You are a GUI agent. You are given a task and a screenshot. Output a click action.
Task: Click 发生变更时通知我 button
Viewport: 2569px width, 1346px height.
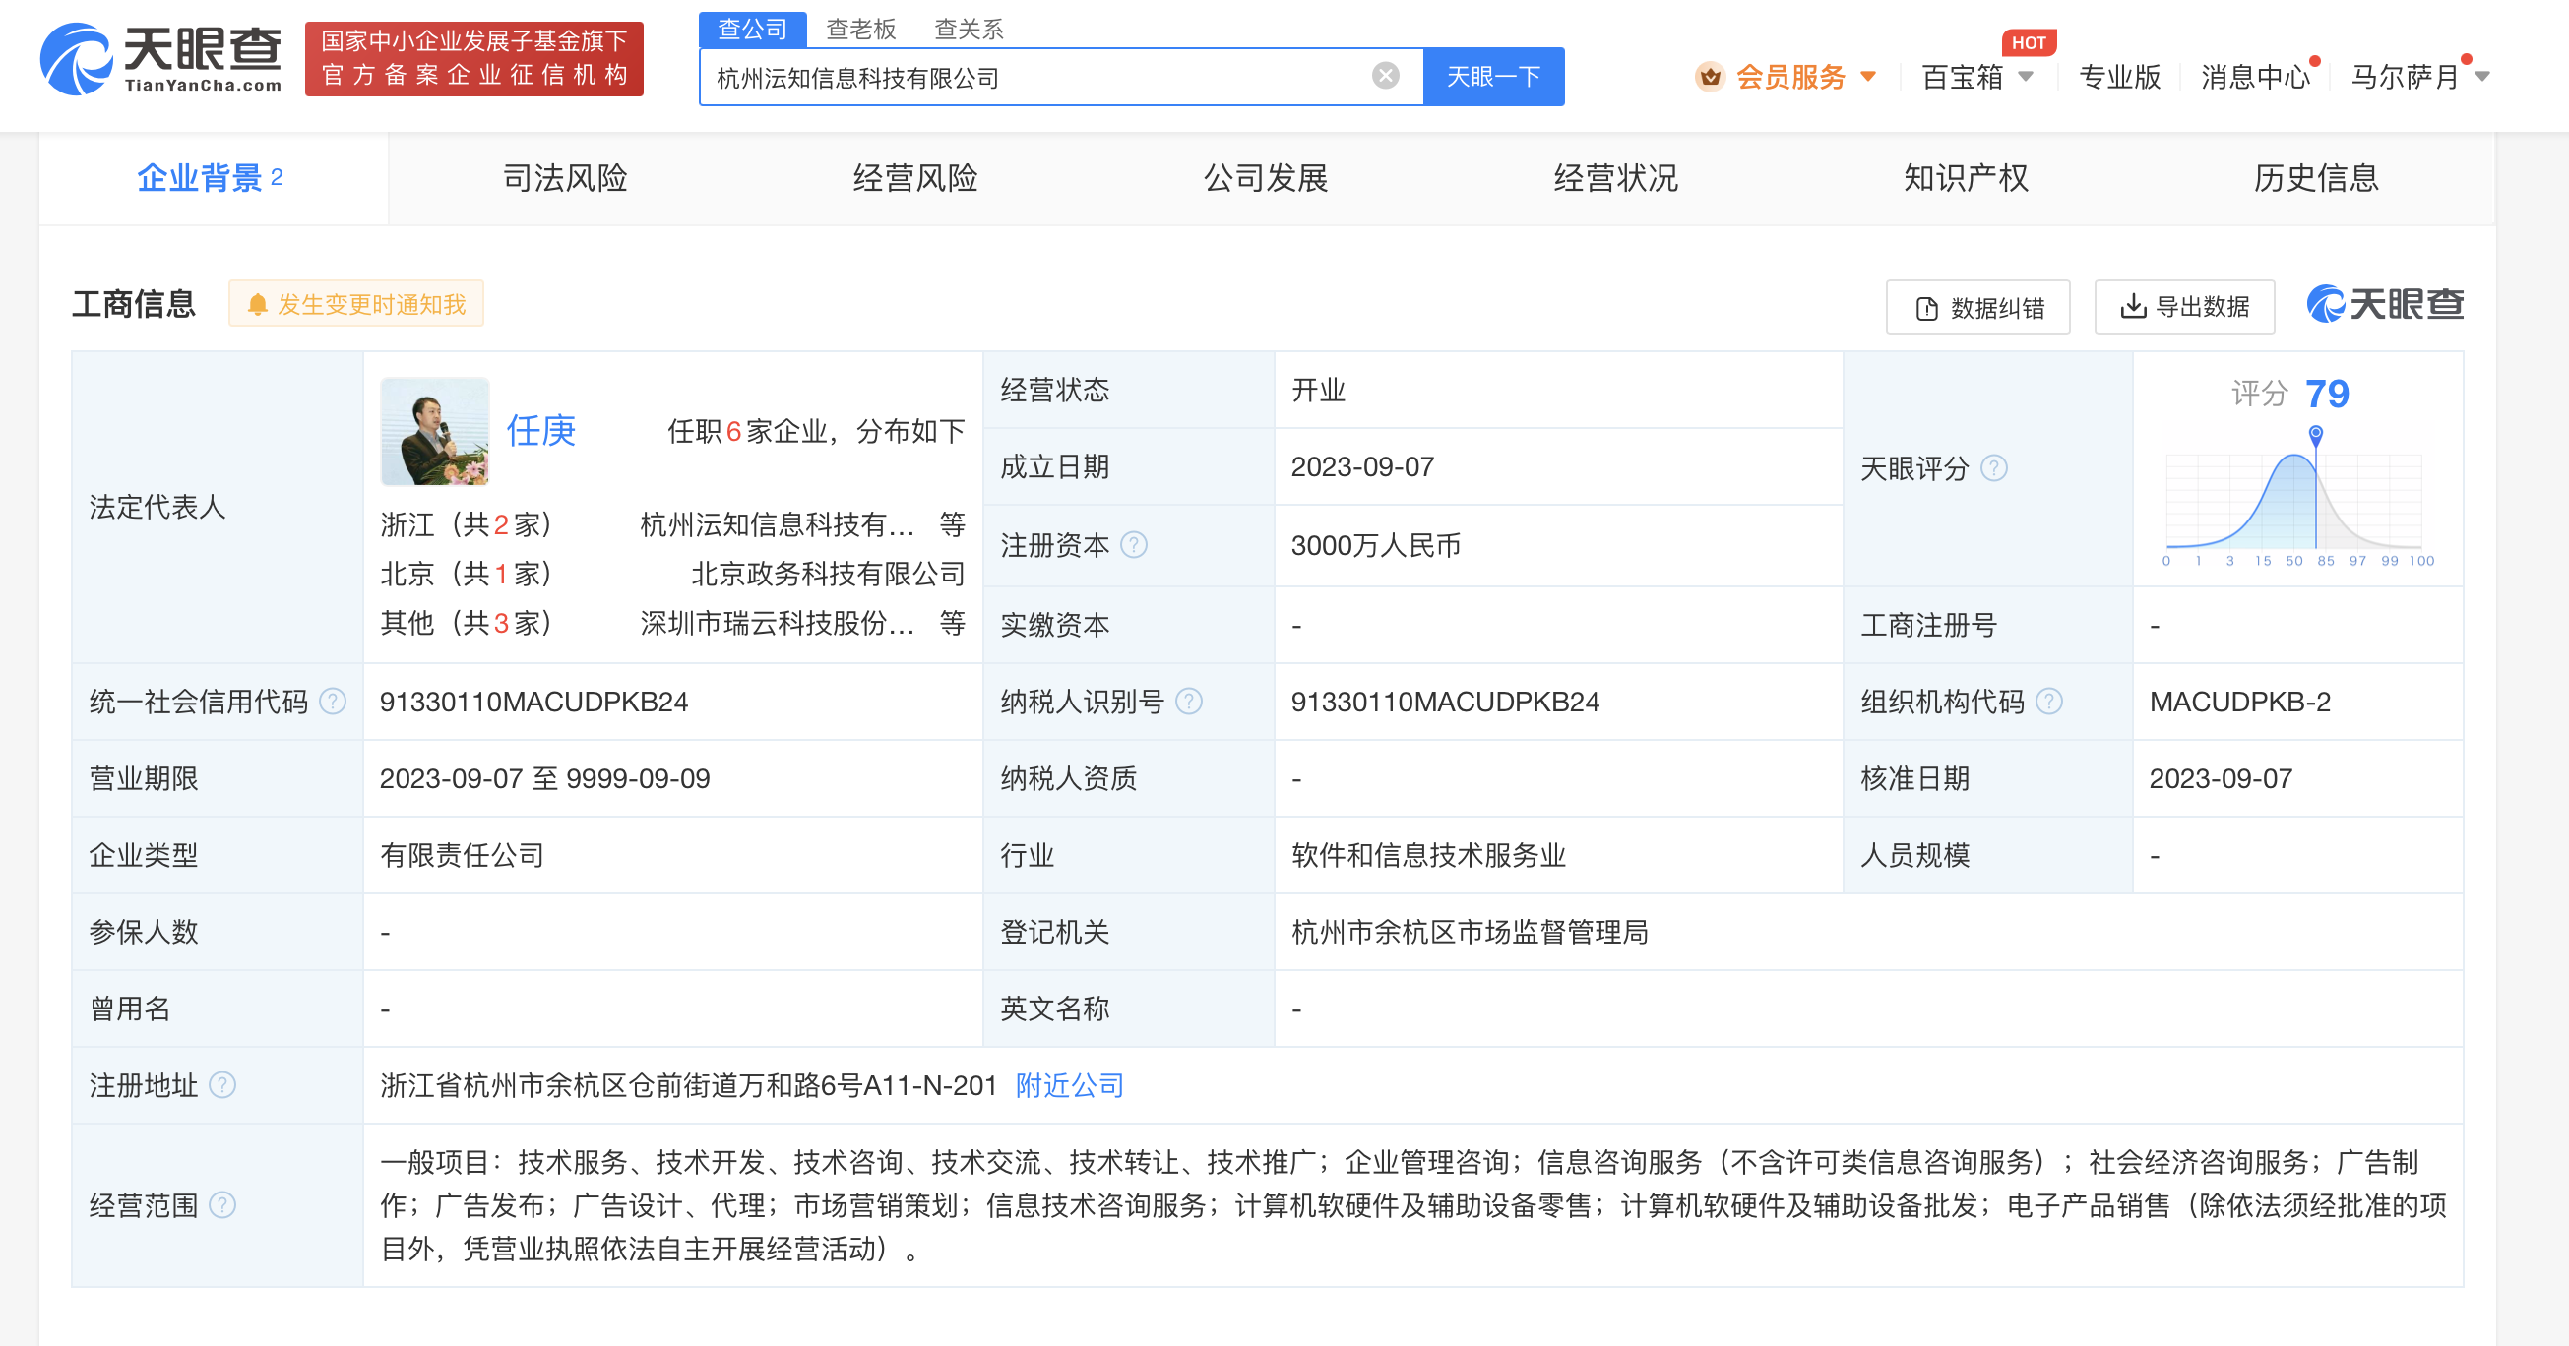[356, 304]
